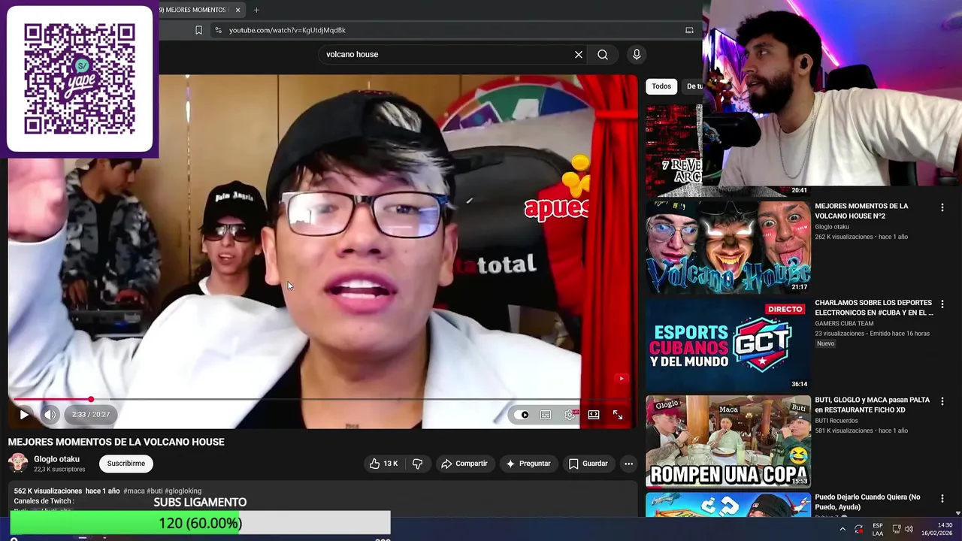962x541 pixels.
Task: Open Gloglo otaku channel avatar
Action: (x=18, y=463)
